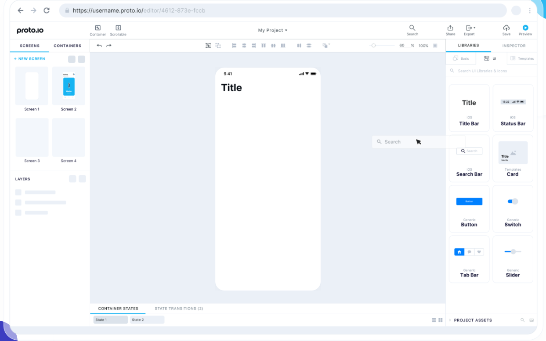Click the Project Assets image icon
This screenshot has width=546, height=341.
531,320
